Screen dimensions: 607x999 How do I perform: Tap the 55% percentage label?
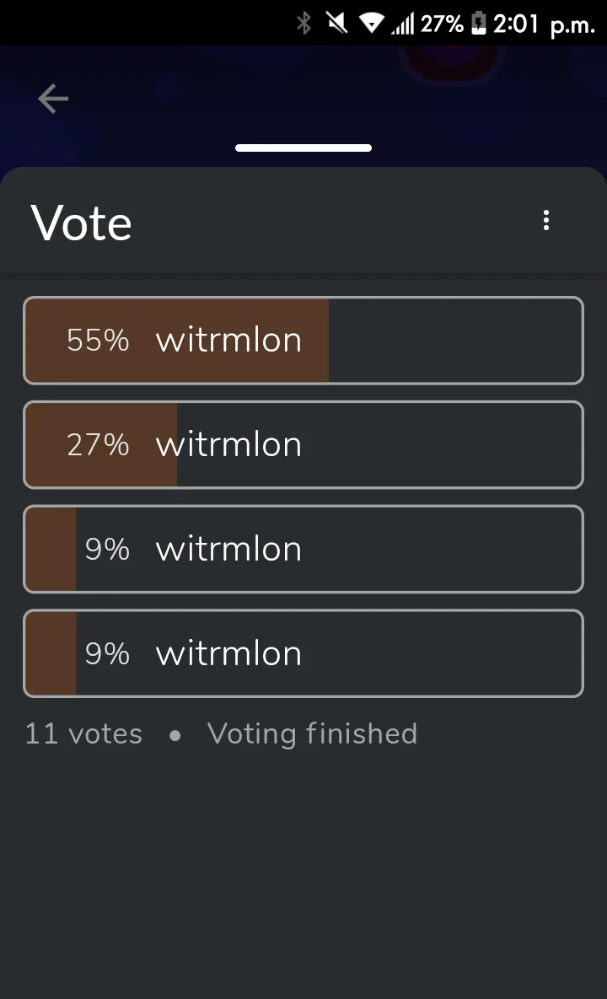(x=98, y=341)
